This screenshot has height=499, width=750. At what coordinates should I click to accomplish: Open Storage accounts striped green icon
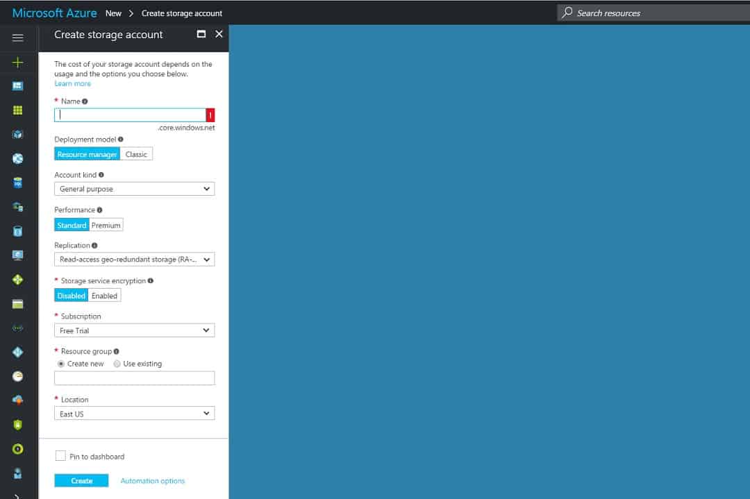pos(17,304)
